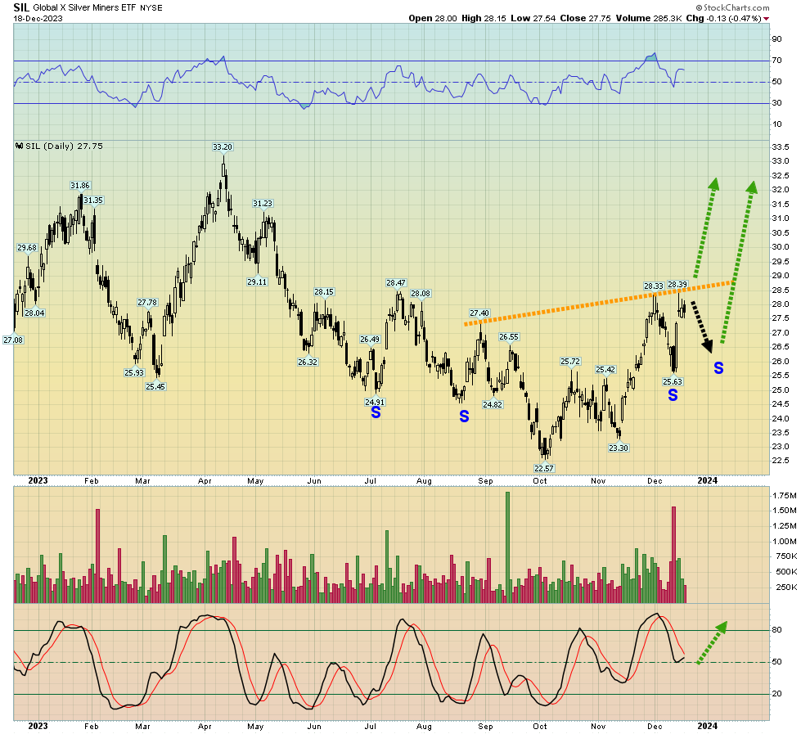Click the 250K volume axis label
This screenshot has height=734, width=810.
pyautogui.click(x=786, y=588)
